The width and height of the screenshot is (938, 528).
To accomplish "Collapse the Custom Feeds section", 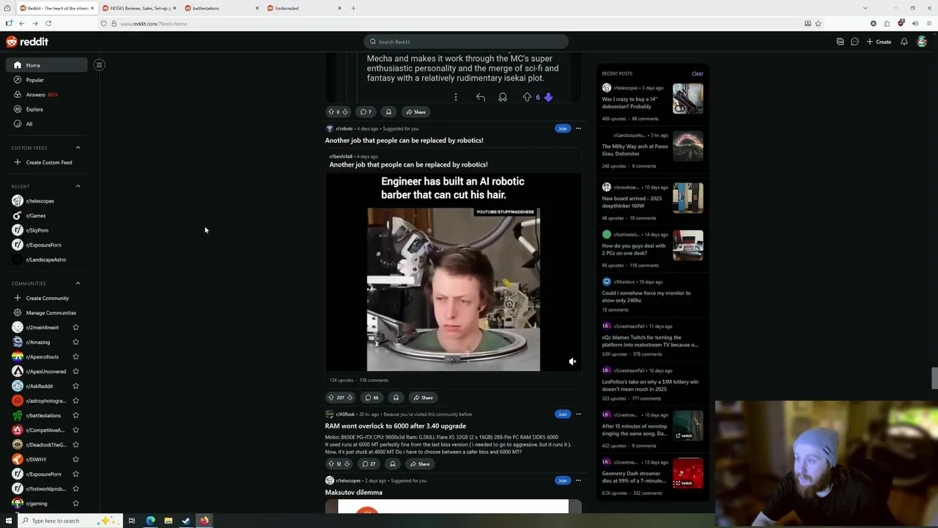I will pos(78,147).
